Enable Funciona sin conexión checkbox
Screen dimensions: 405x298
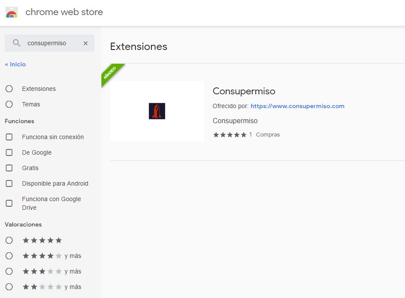tap(9, 137)
